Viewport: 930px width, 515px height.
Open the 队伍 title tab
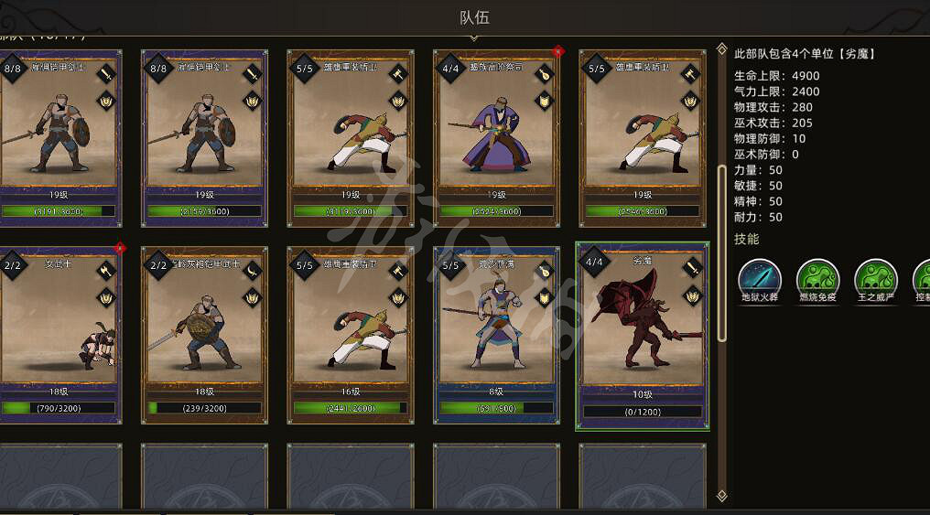tap(474, 17)
